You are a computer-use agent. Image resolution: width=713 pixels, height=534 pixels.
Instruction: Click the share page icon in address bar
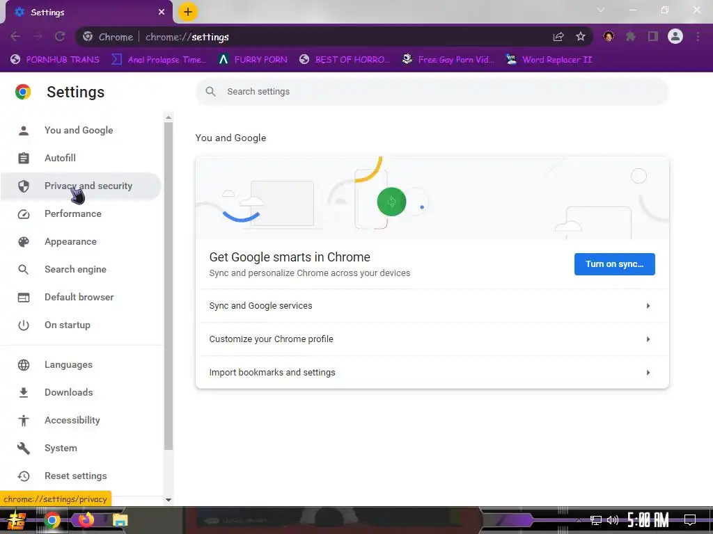point(558,37)
